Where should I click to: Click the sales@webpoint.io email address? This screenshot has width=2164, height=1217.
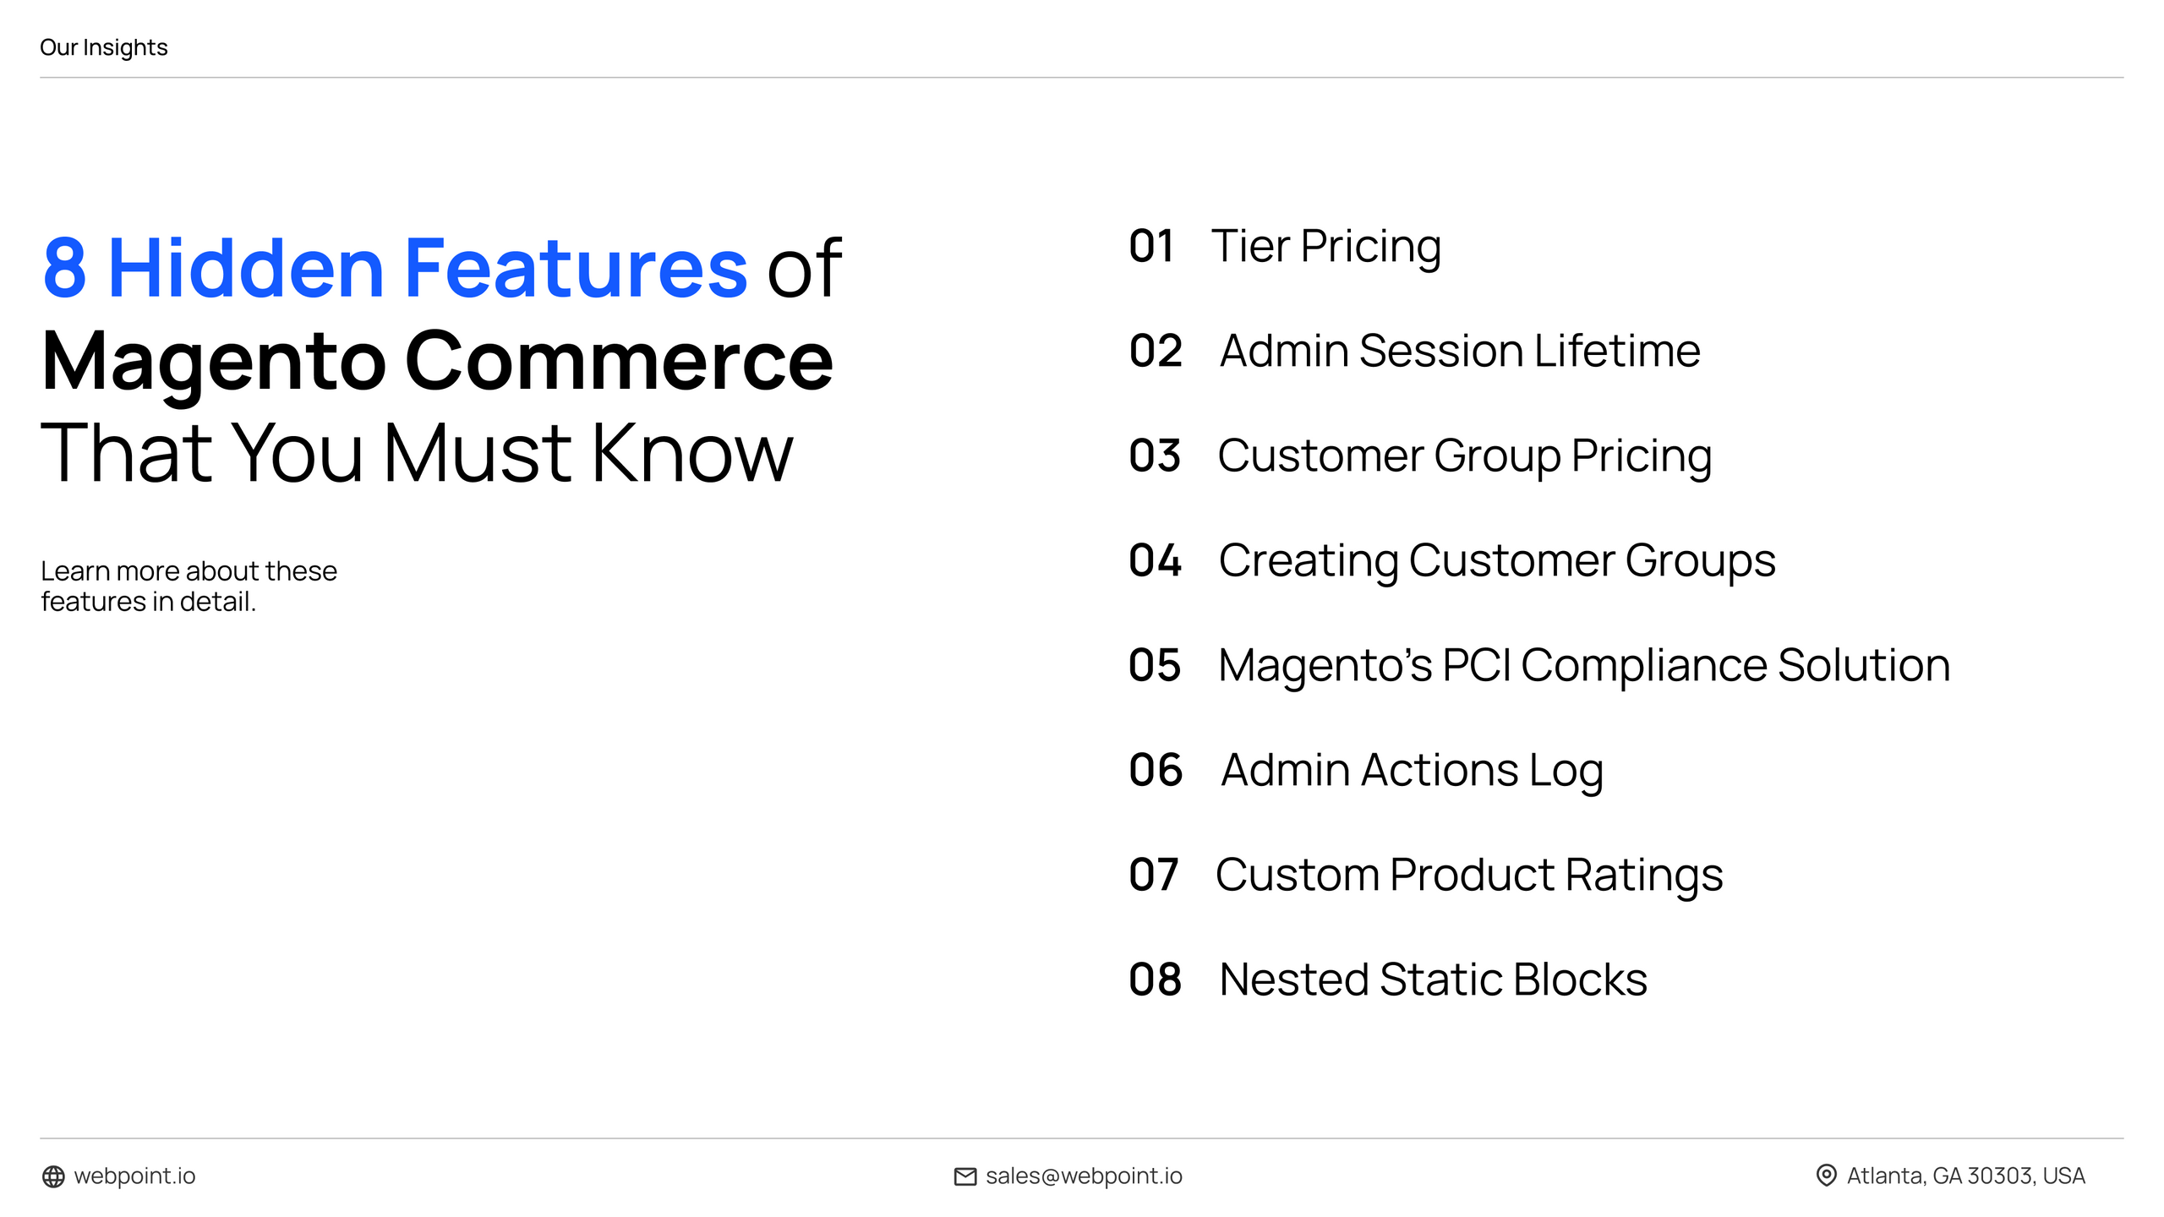click(x=1084, y=1176)
